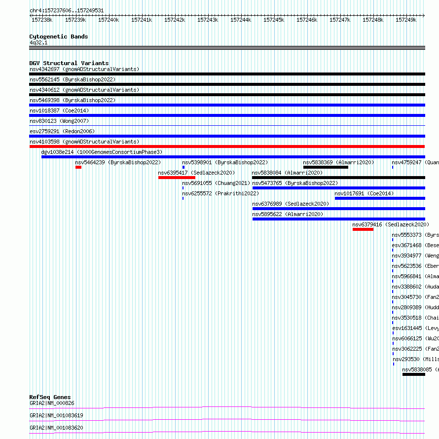This screenshot has width=439, height=439.
Task: Open the nsv4340612 gnomADStructuralVariants variant
Action: (84, 90)
